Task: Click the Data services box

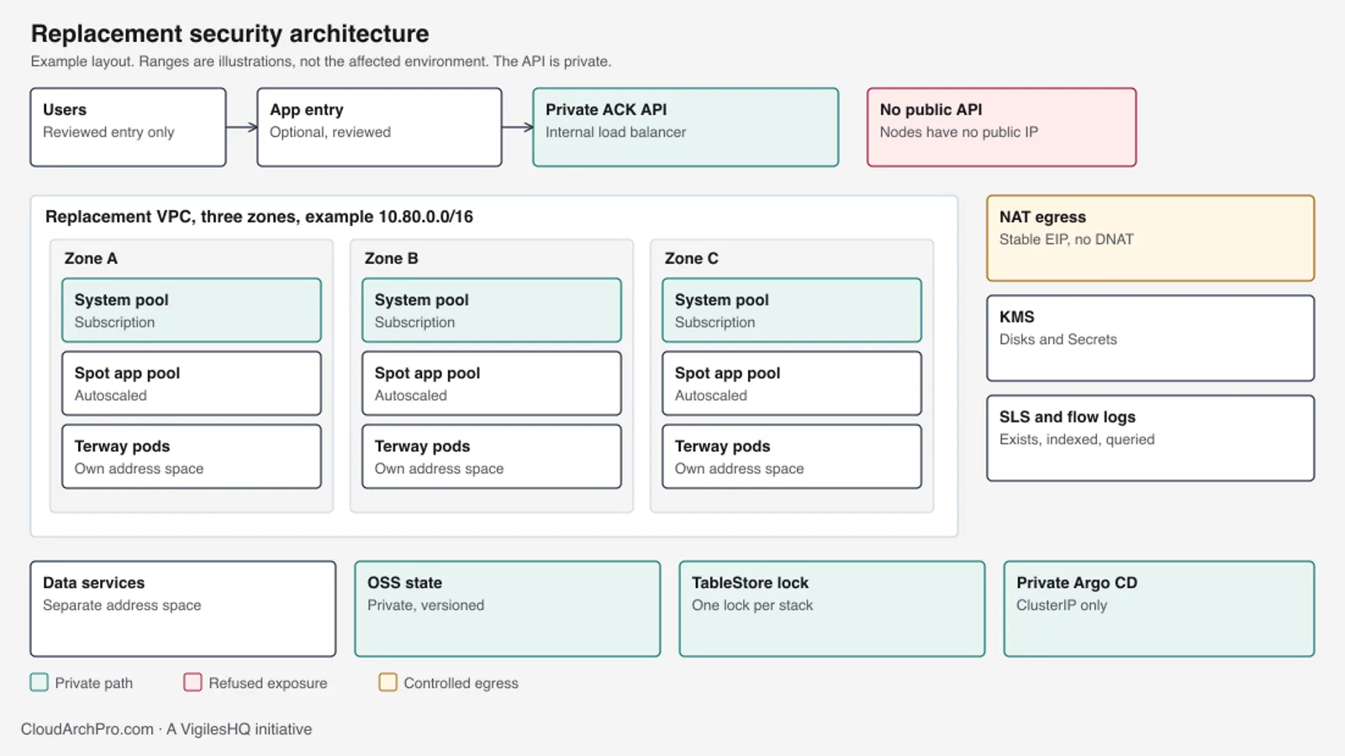Action: click(183, 609)
